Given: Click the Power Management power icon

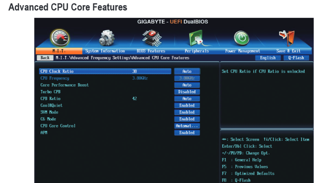Looking at the screenshot, I should tap(241, 38).
